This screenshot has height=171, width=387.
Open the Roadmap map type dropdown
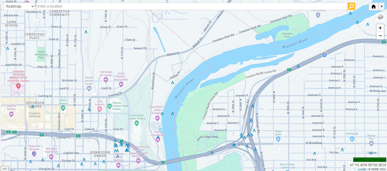click(x=19, y=6)
